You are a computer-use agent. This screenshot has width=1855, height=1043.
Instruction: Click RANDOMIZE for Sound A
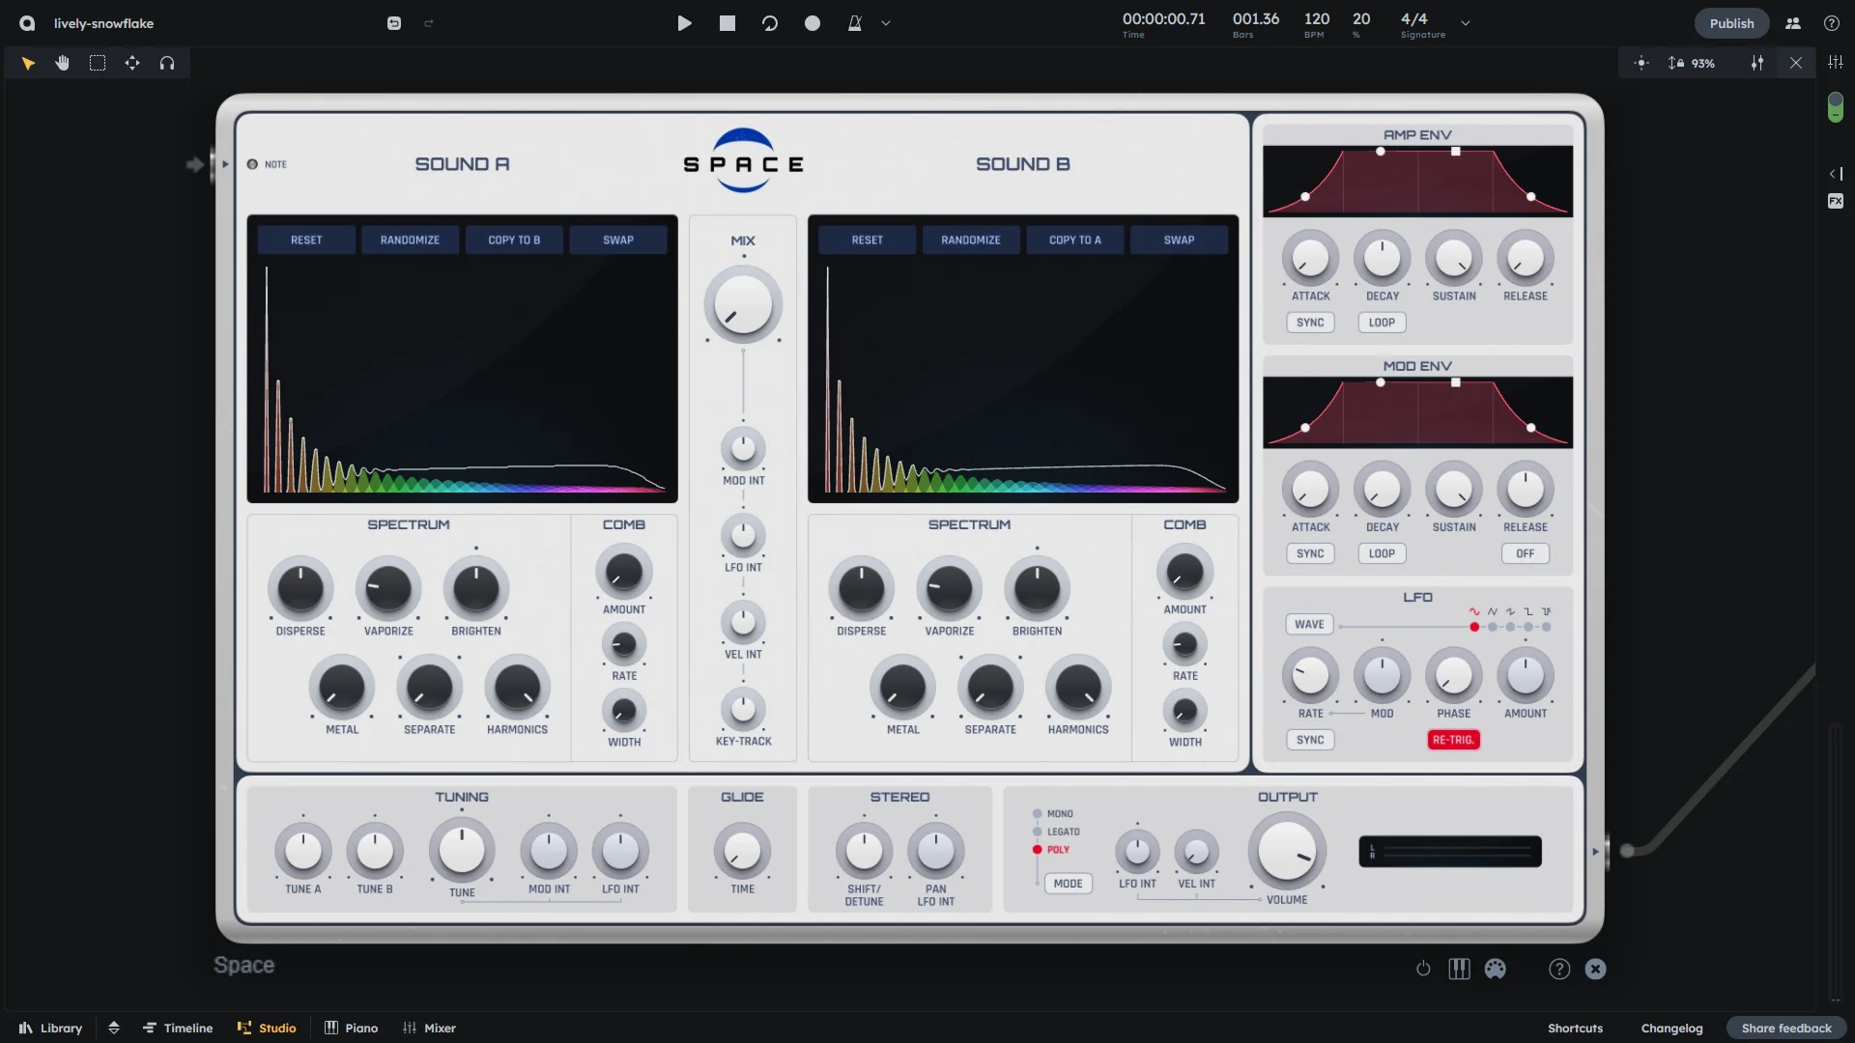click(x=410, y=239)
